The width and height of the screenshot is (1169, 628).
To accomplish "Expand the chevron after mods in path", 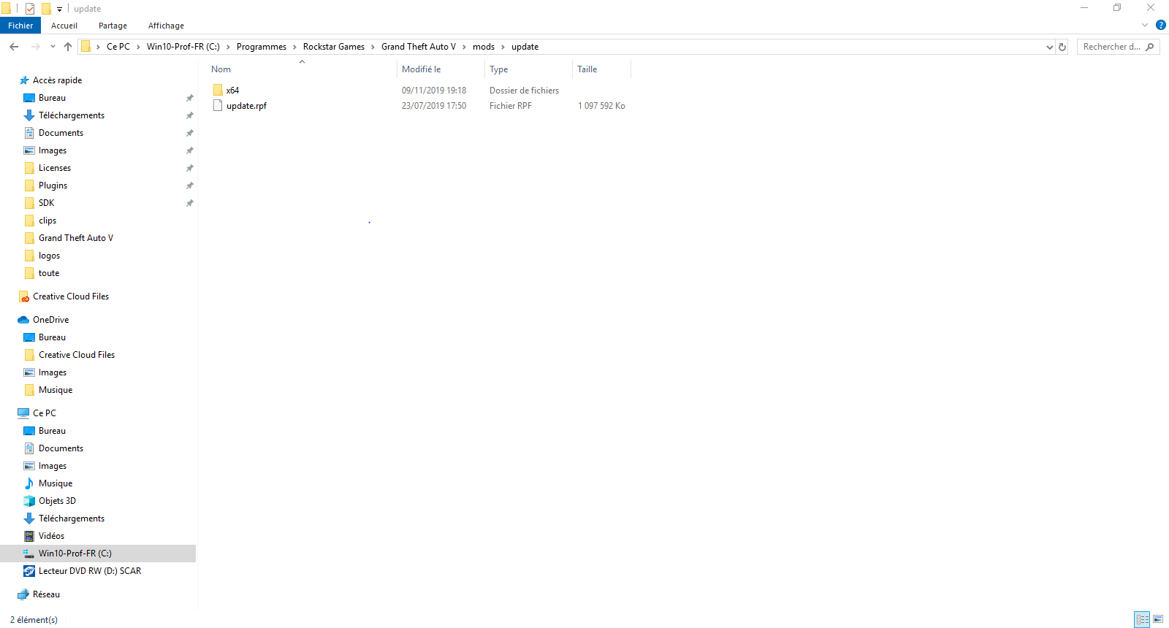I will [x=503, y=47].
